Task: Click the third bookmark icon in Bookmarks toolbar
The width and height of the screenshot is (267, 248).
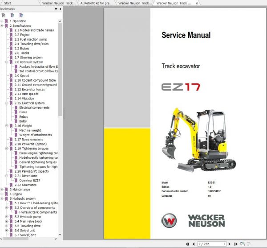Action: (21, 16)
